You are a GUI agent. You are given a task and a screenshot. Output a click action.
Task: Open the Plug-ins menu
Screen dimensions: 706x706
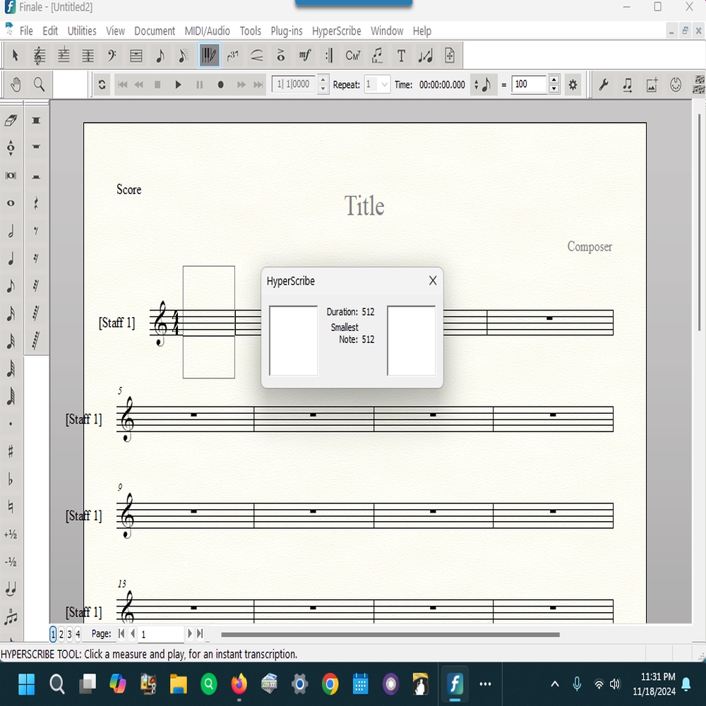[x=287, y=31]
